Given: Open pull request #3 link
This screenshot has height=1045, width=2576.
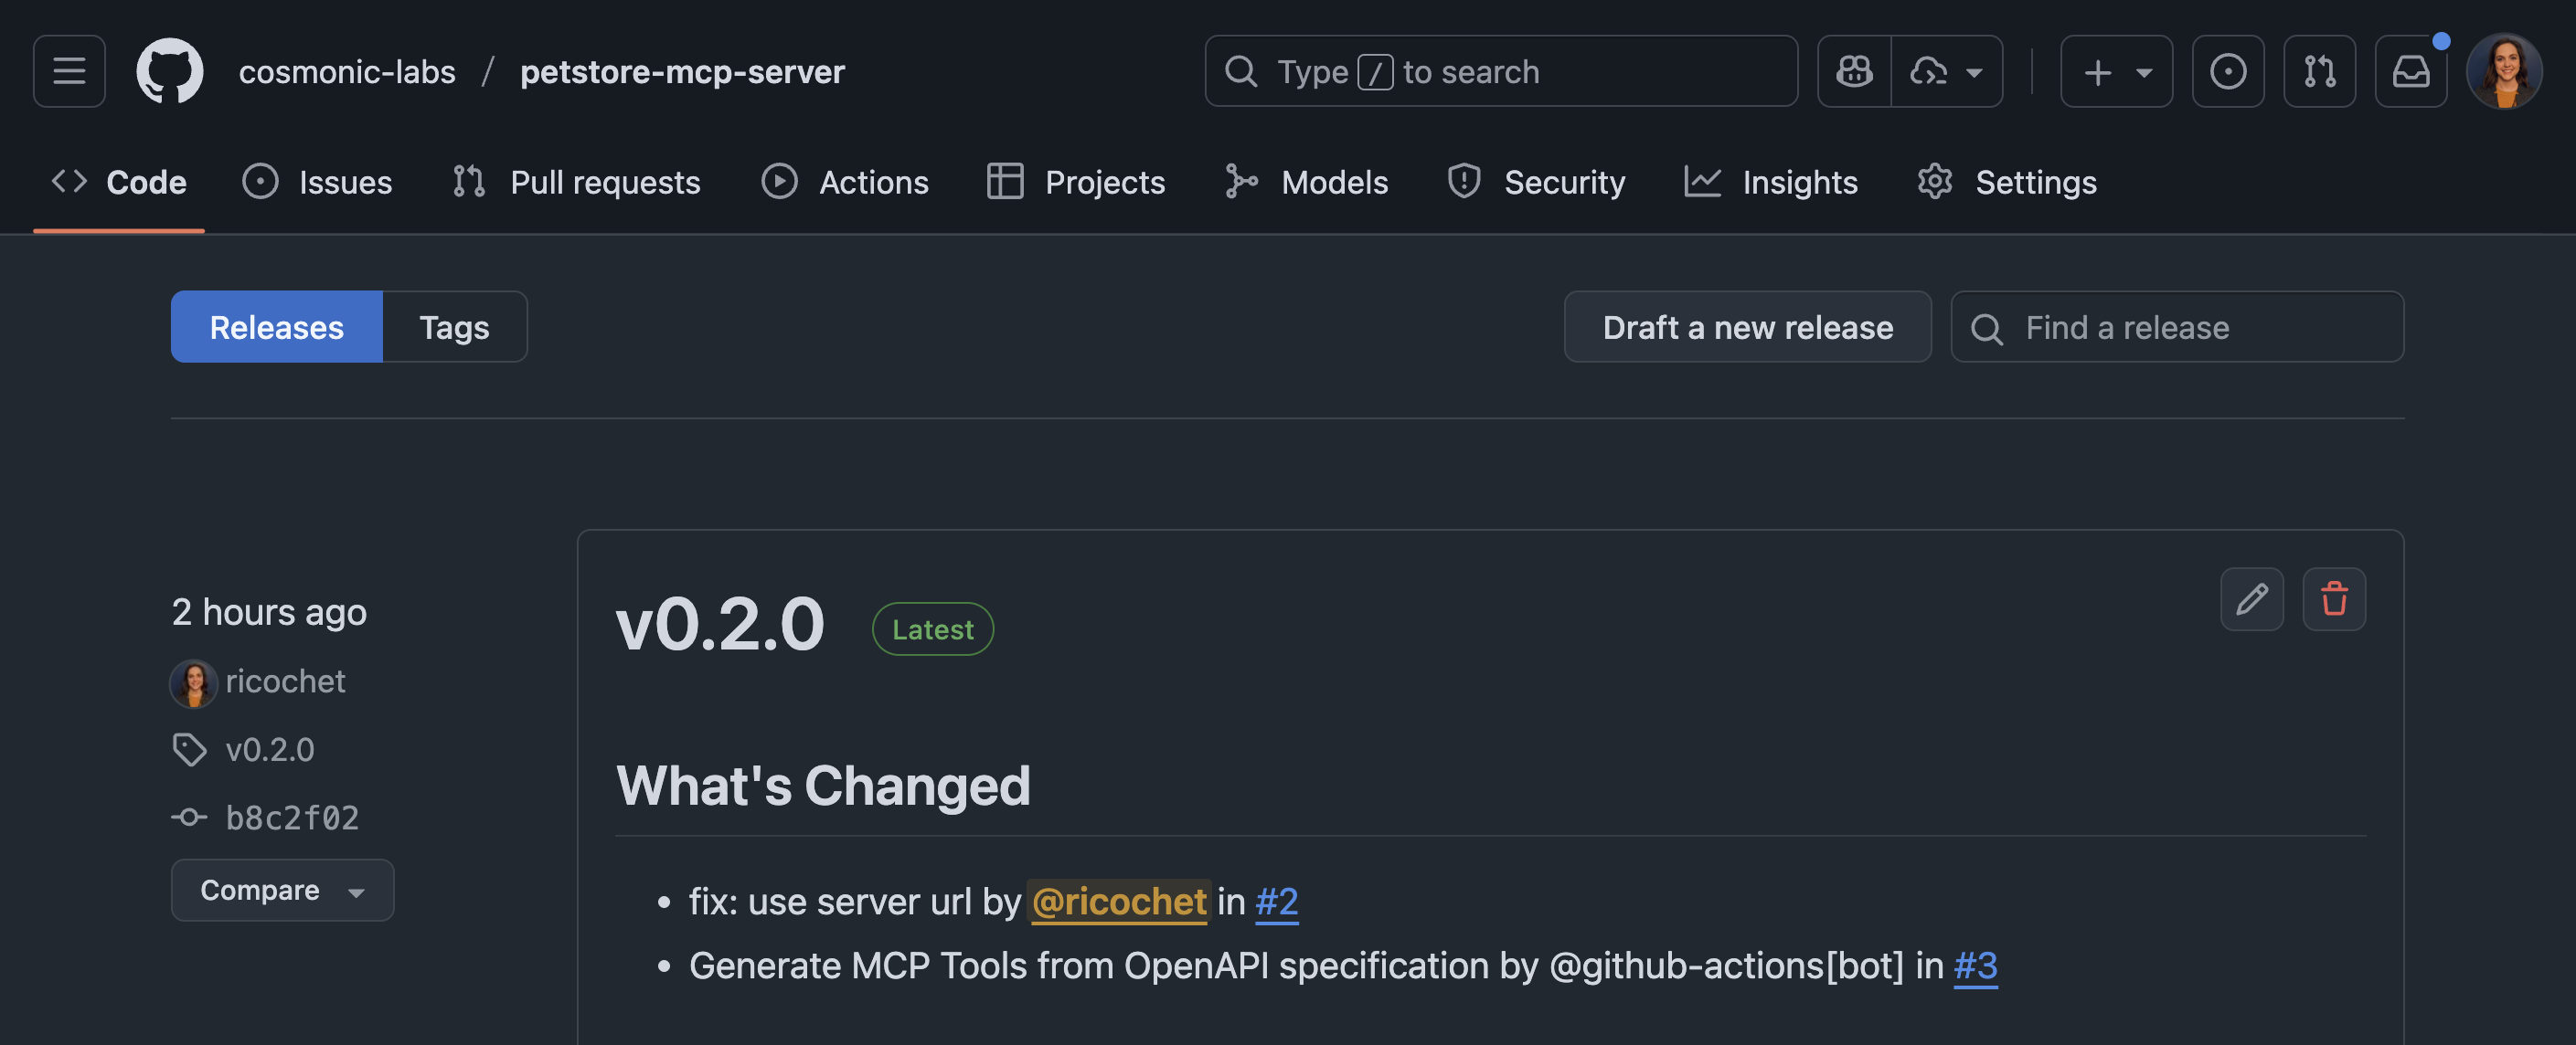Looking at the screenshot, I should click(1975, 966).
